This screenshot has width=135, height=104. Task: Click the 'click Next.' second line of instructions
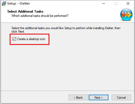[x=18, y=32]
